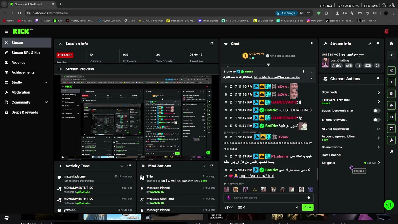Screen dimensions: 398x224
Task: Click Host Channel action
Action: [331, 155]
